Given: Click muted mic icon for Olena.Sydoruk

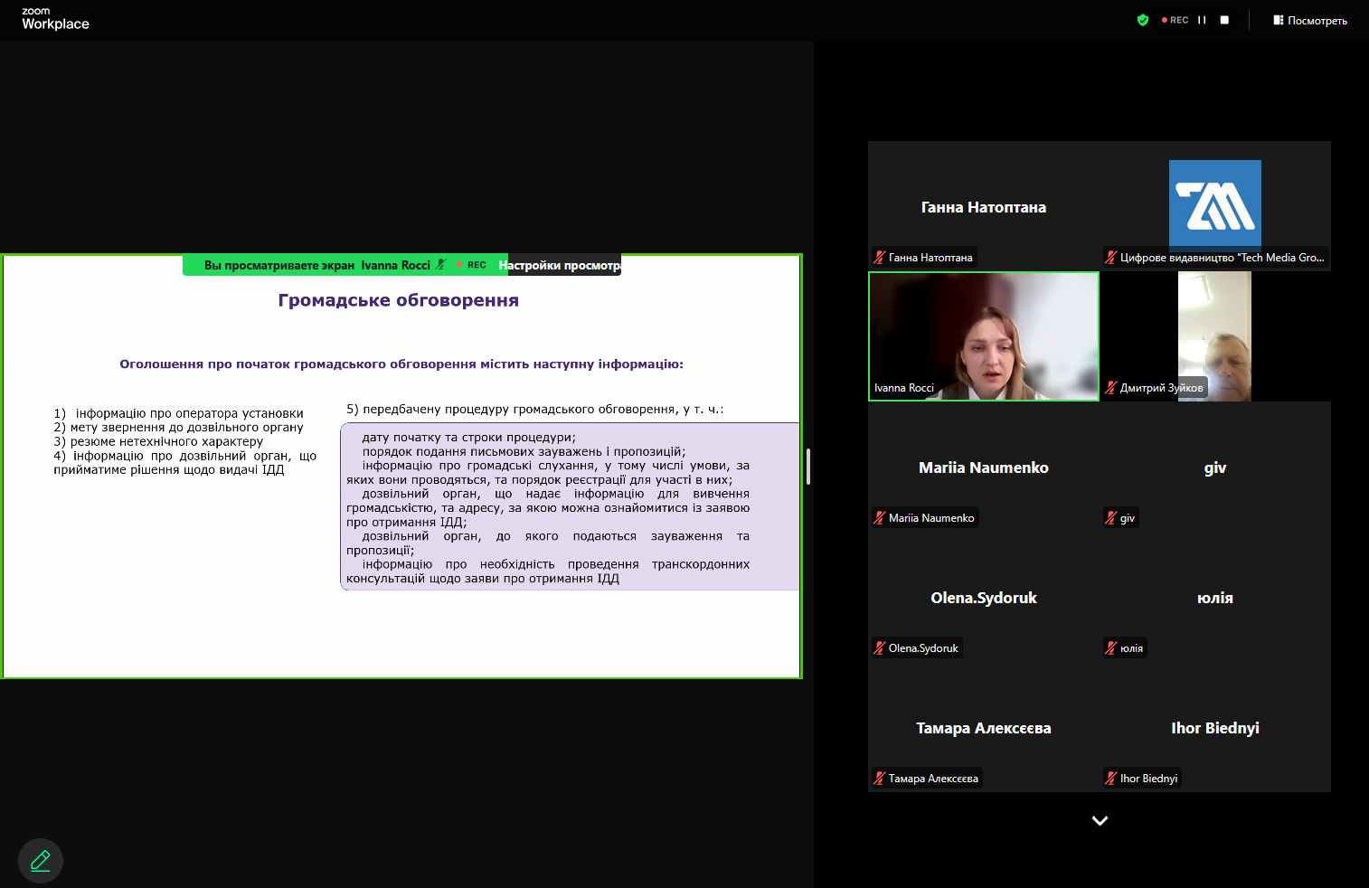Looking at the screenshot, I should [x=880, y=648].
